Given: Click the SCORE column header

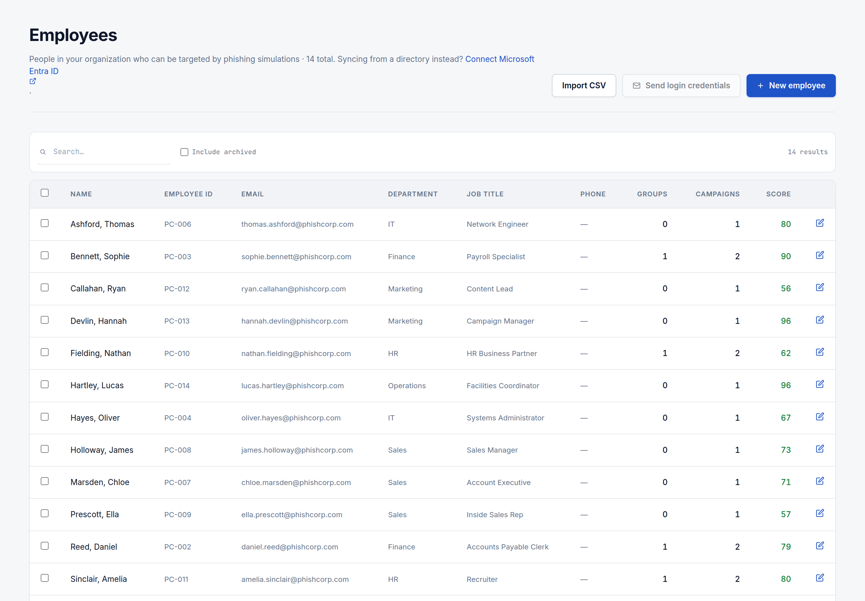Looking at the screenshot, I should [778, 194].
